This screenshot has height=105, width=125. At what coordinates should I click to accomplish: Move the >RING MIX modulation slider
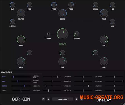(x=83, y=86)
